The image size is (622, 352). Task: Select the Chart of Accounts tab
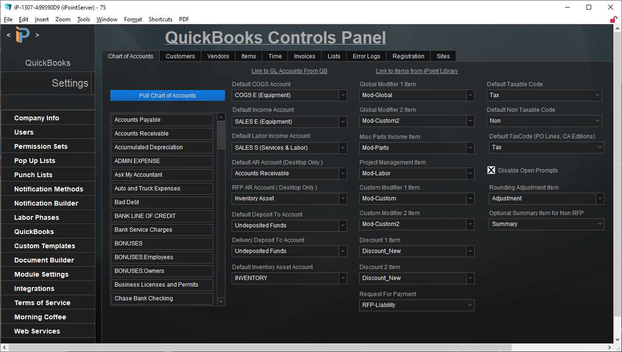point(130,56)
